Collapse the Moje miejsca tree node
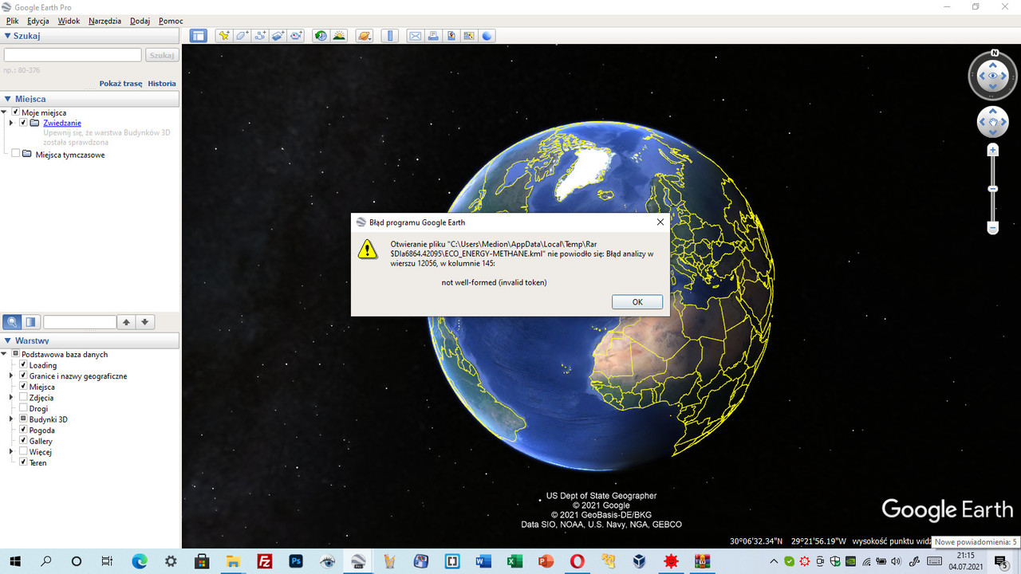The height and width of the screenshot is (574, 1021). [5, 112]
